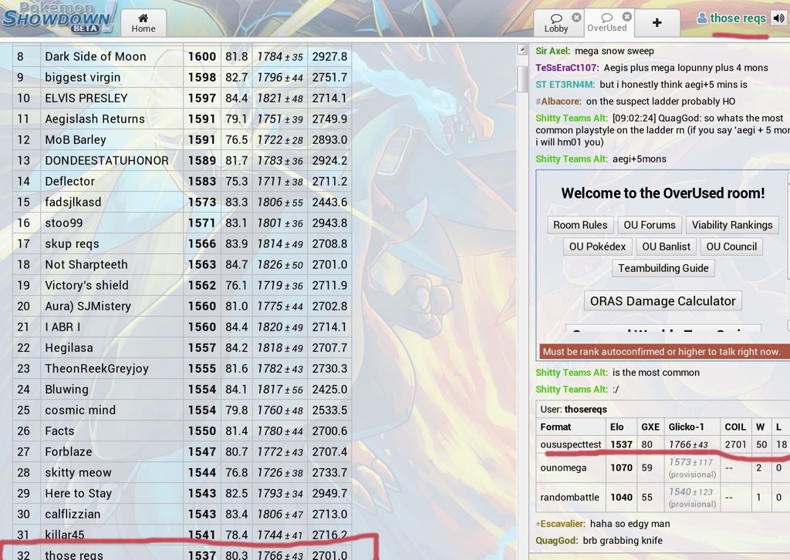Open the those reqs user menu
This screenshot has width=790, height=560.
731,18
